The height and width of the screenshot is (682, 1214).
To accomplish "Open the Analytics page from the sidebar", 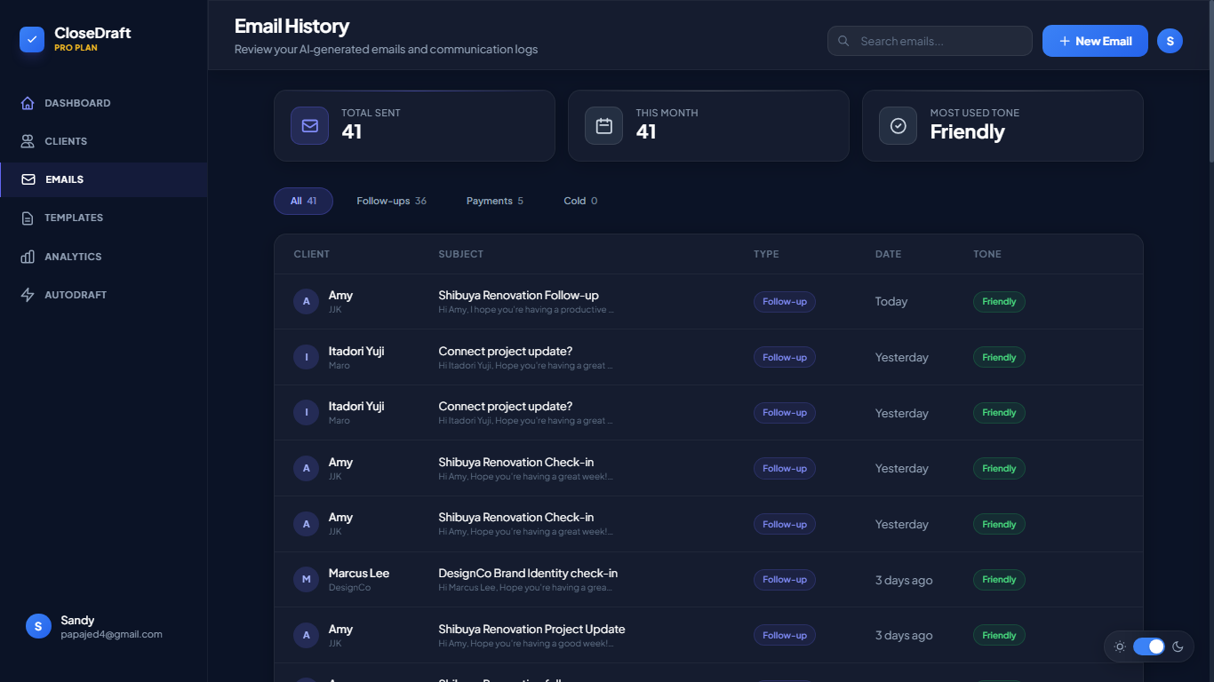I will [104, 257].
